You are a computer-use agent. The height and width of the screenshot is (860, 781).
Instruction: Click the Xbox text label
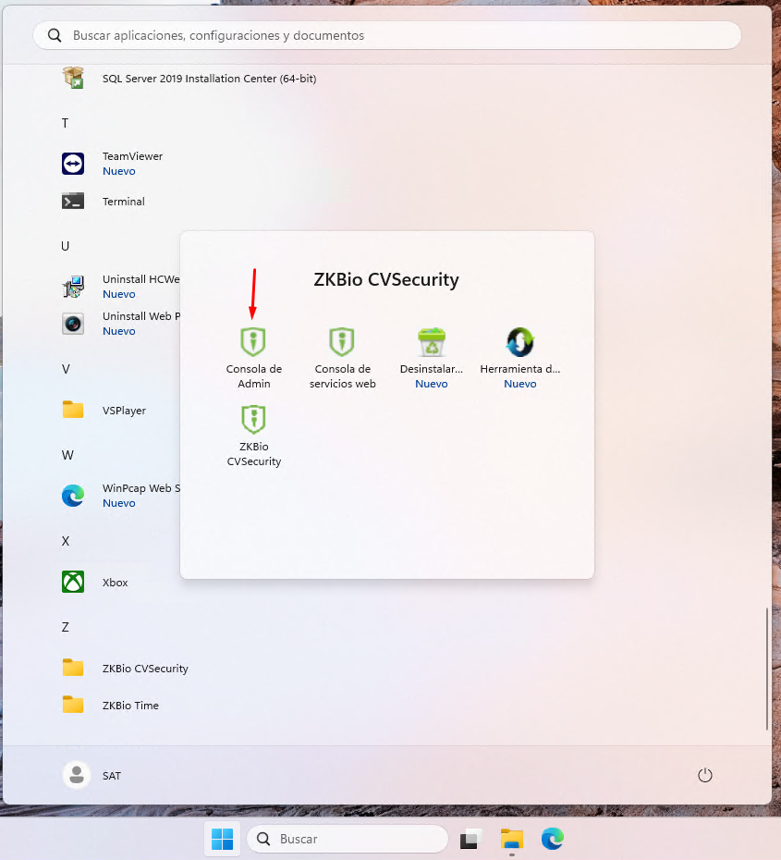point(115,583)
